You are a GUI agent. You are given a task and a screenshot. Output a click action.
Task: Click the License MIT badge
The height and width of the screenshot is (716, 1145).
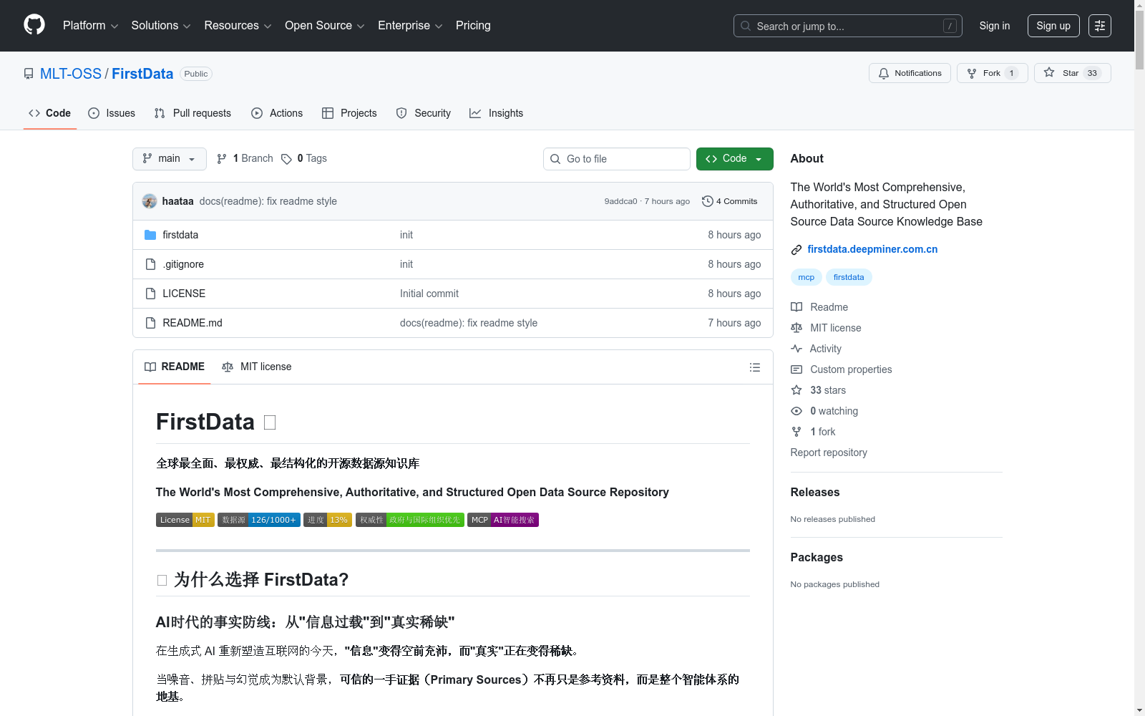click(x=185, y=520)
